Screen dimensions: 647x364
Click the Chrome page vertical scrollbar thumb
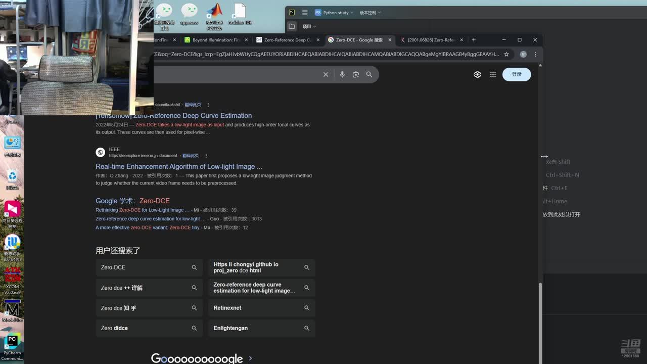(540, 322)
